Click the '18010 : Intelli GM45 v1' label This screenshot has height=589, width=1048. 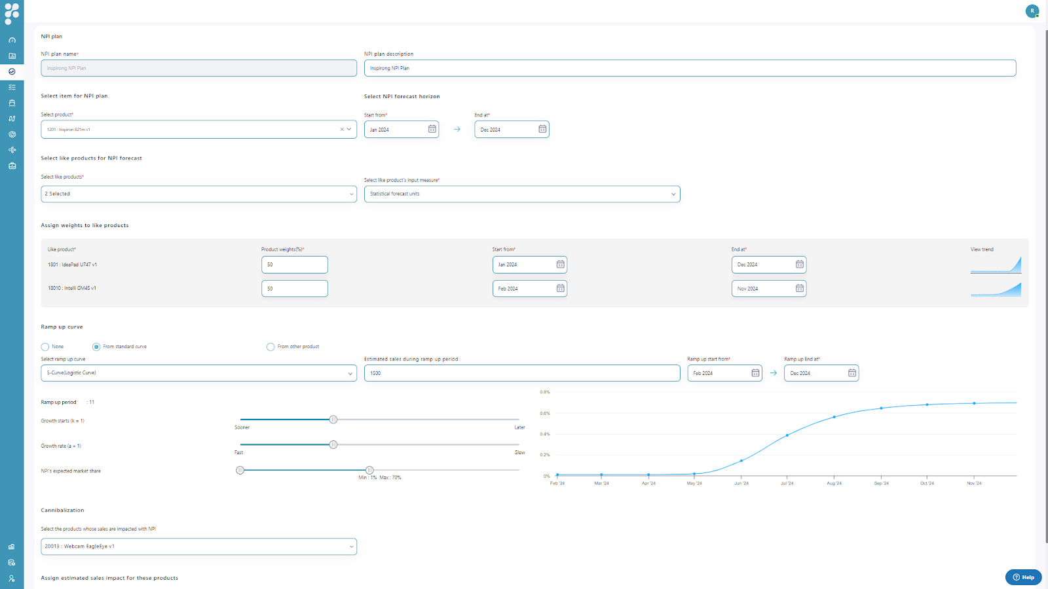[72, 288]
